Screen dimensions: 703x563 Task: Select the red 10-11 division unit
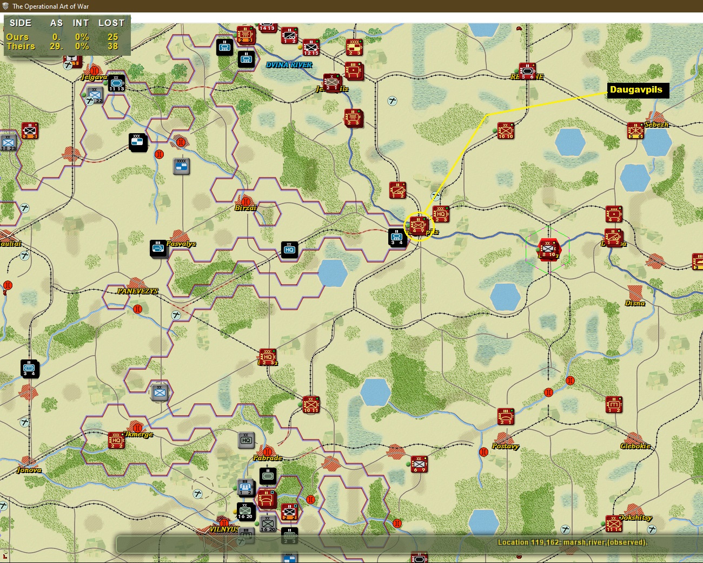pos(311,404)
